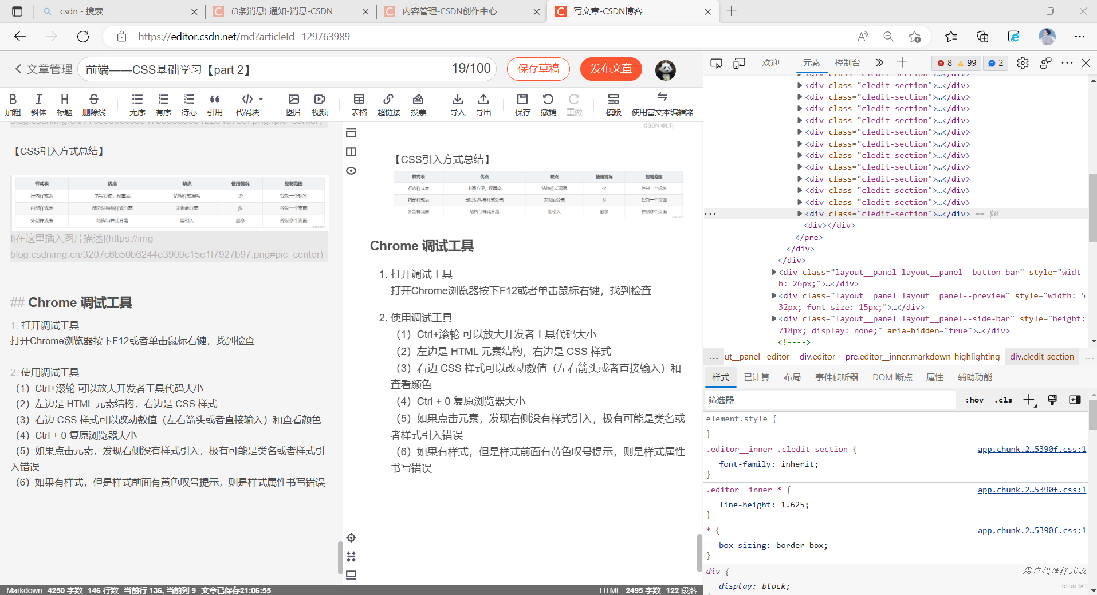This screenshot has height=595, width=1097.
Task: Toggle the .cls class editor
Action: [1004, 400]
